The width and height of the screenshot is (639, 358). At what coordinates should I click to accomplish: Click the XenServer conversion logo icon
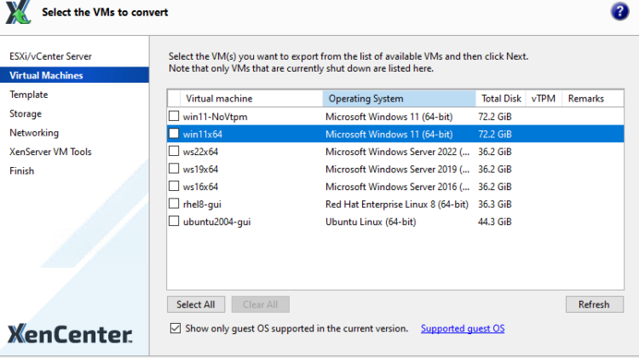(x=18, y=12)
